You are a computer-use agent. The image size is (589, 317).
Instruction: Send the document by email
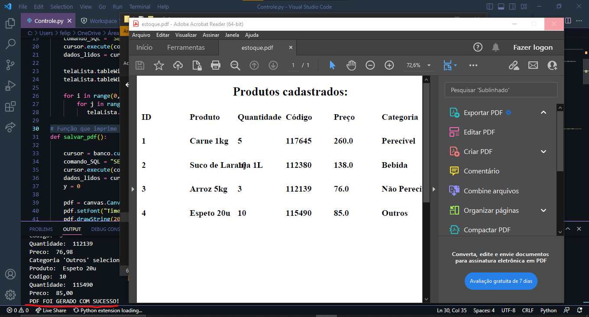(533, 65)
